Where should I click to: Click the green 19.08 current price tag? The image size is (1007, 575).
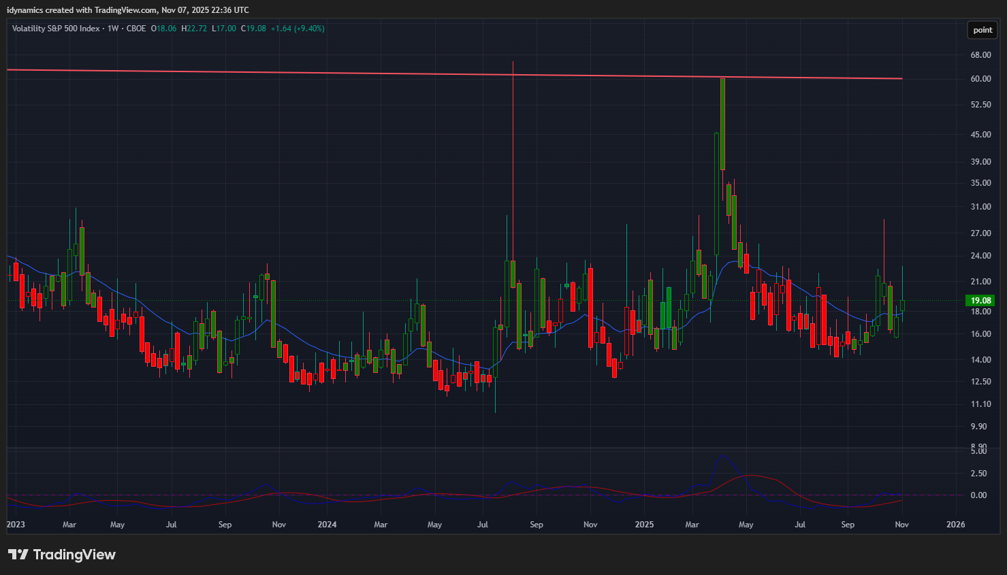tap(980, 300)
